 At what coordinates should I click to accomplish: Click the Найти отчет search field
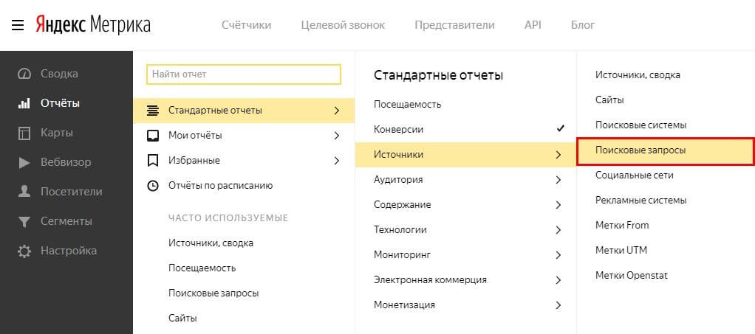244,74
